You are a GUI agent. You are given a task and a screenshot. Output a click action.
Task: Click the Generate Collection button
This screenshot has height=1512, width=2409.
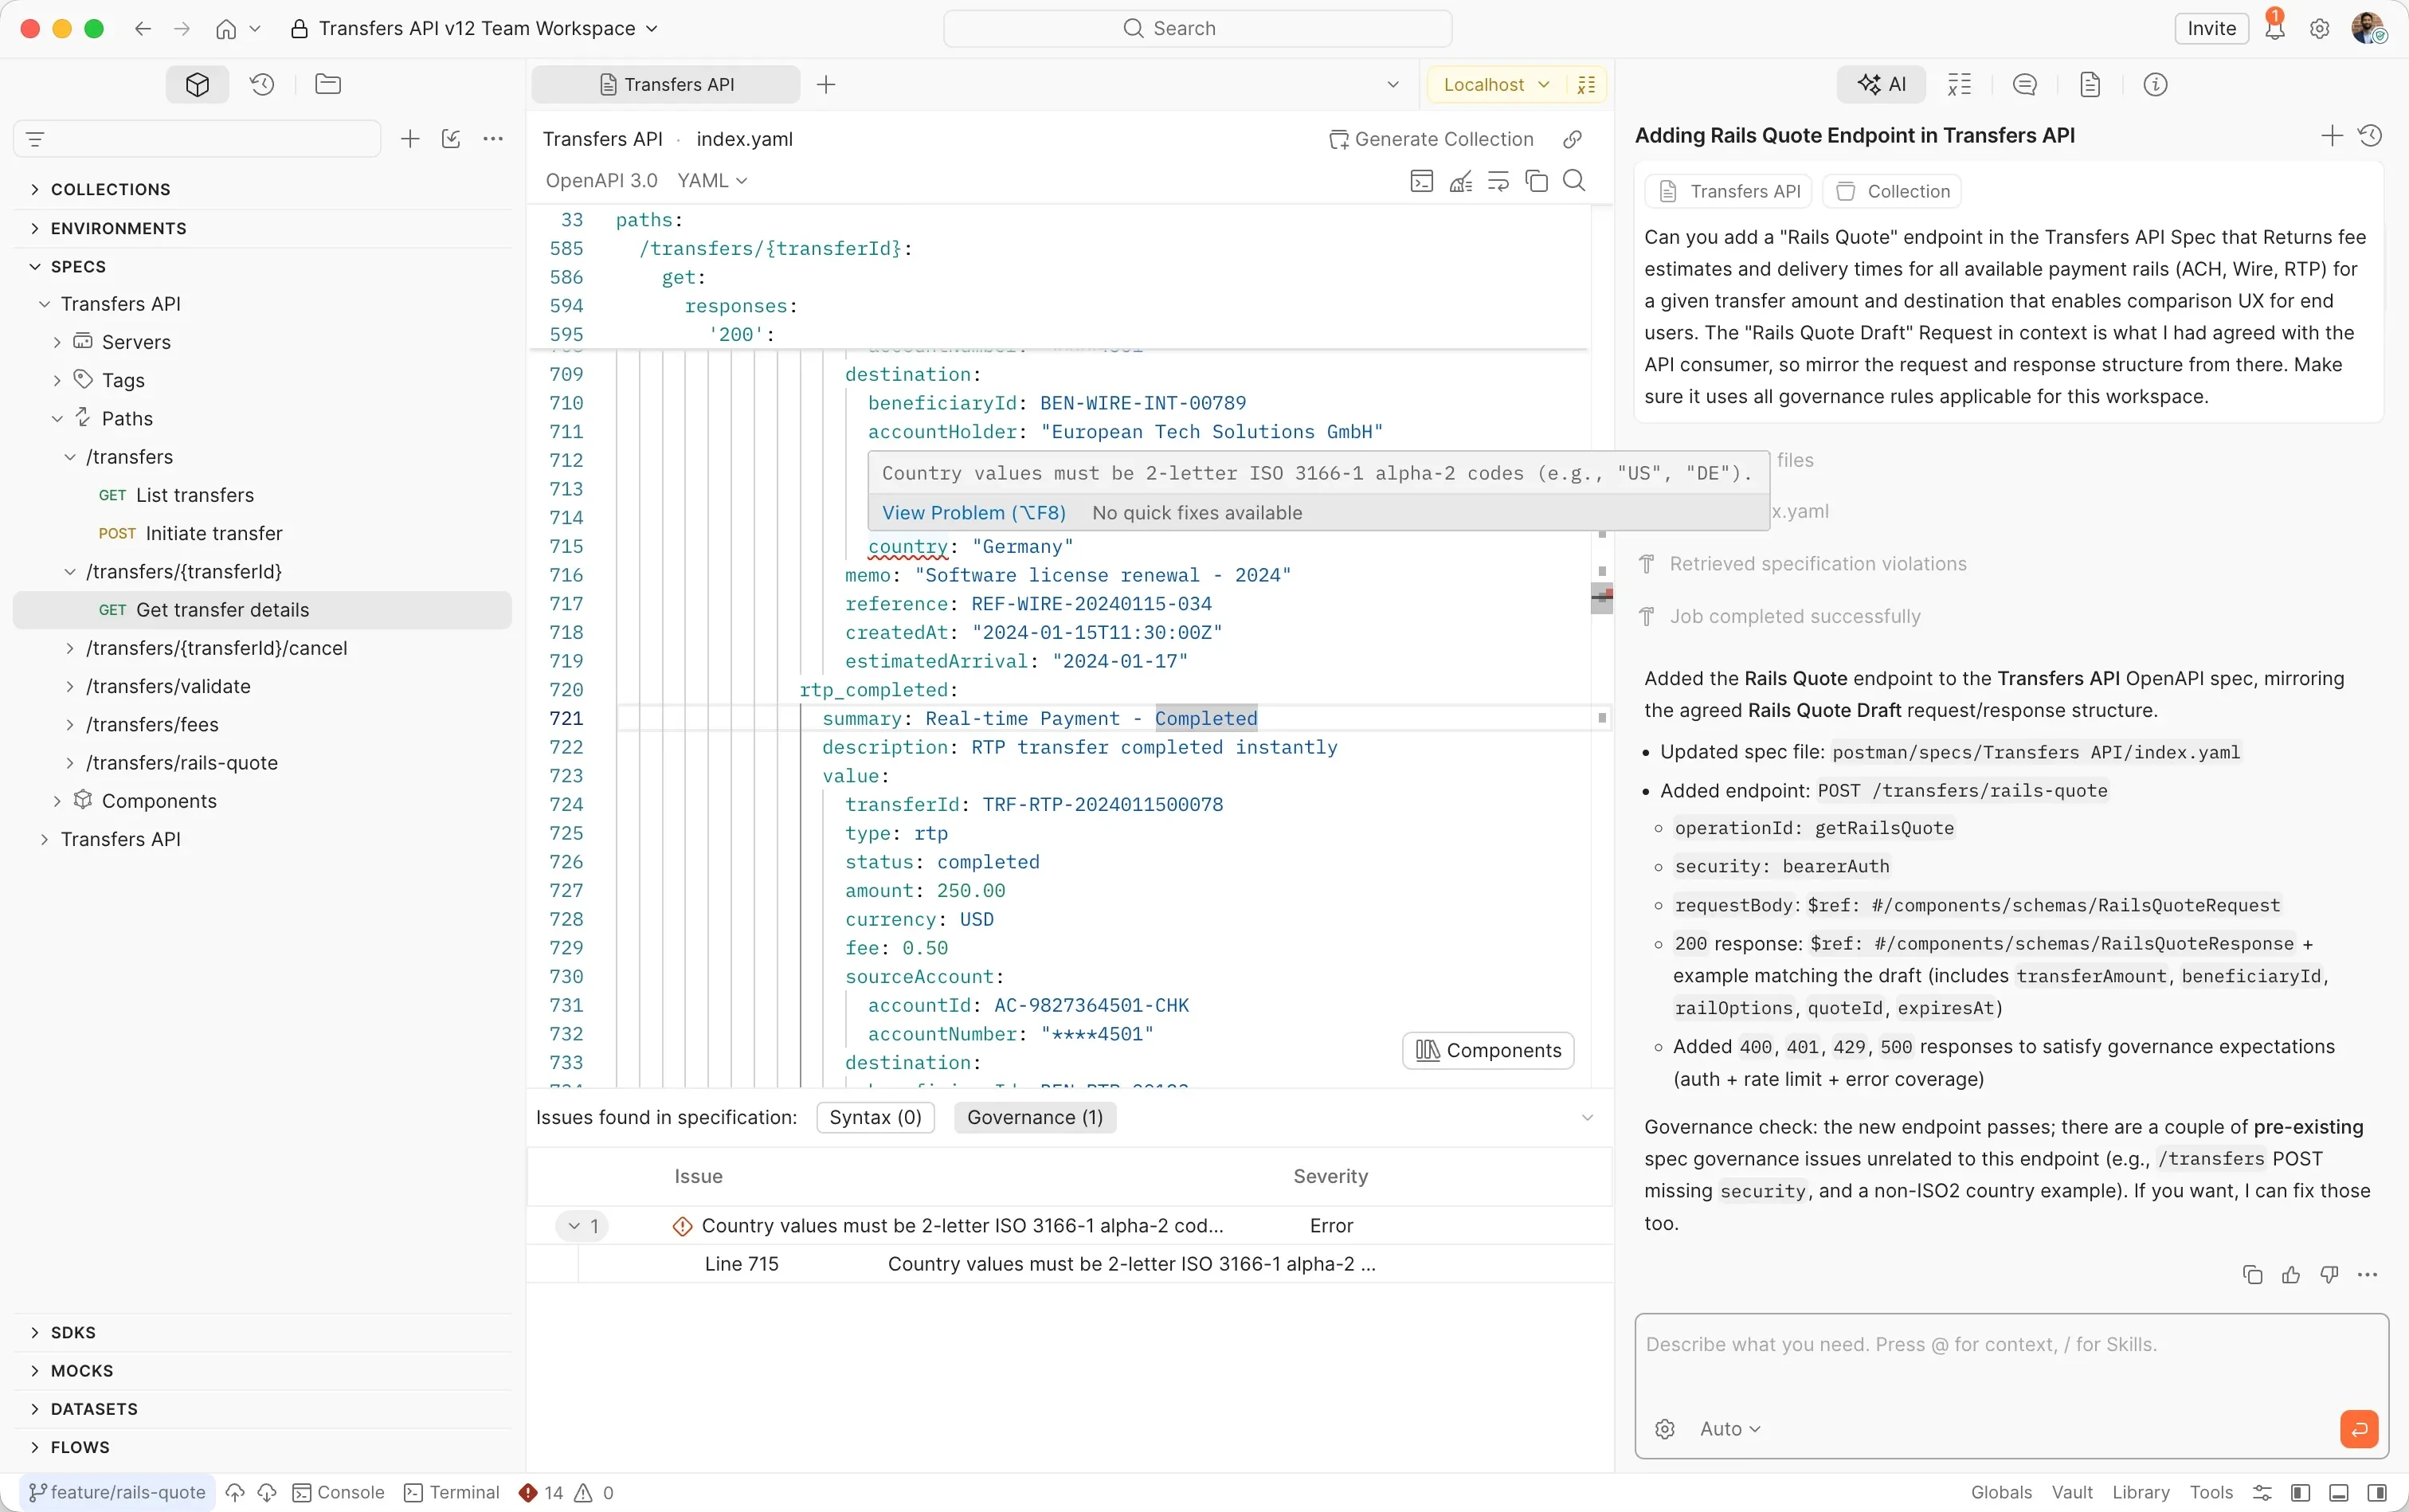[x=1431, y=139]
